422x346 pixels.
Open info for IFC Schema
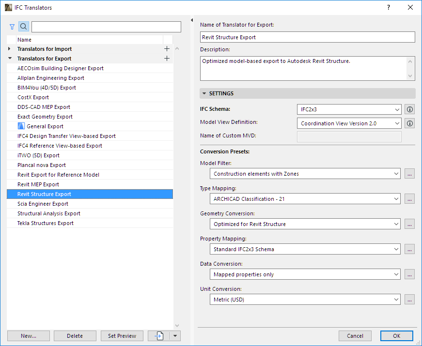coord(410,109)
